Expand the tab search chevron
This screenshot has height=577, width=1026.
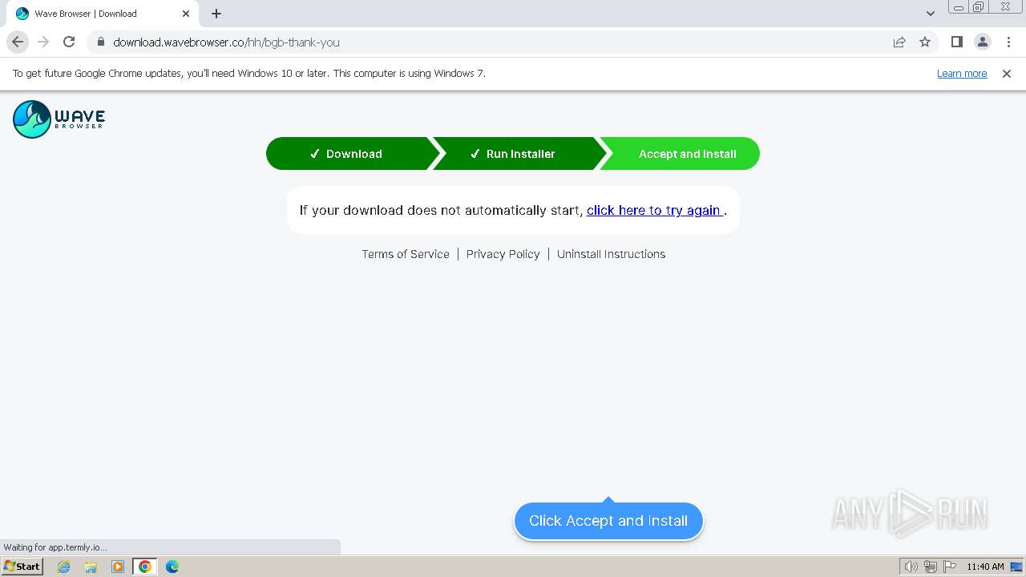tap(930, 14)
